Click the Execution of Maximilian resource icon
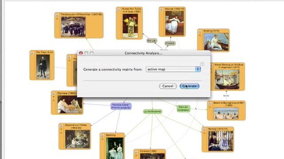The image size is (284, 159). click(57, 15)
